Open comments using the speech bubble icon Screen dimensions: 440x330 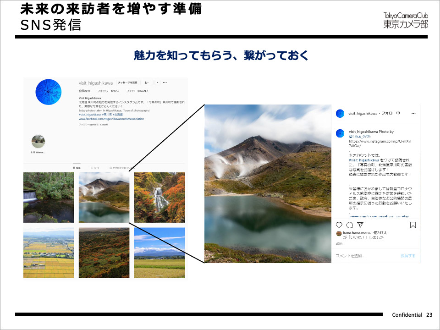coord(349,225)
